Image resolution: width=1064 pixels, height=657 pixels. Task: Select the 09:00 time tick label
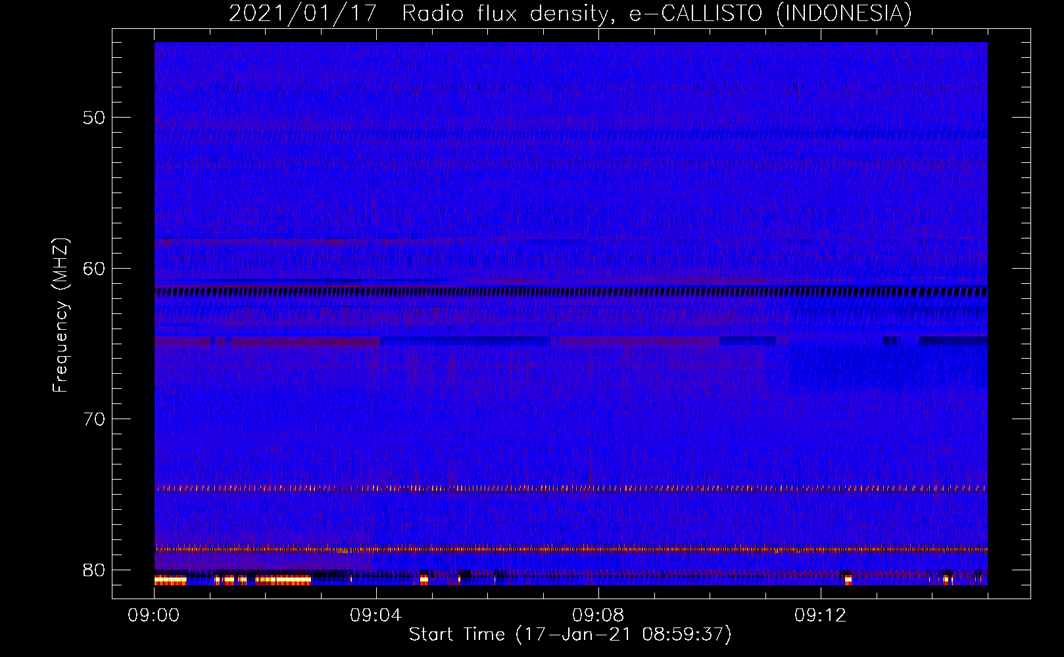[154, 616]
